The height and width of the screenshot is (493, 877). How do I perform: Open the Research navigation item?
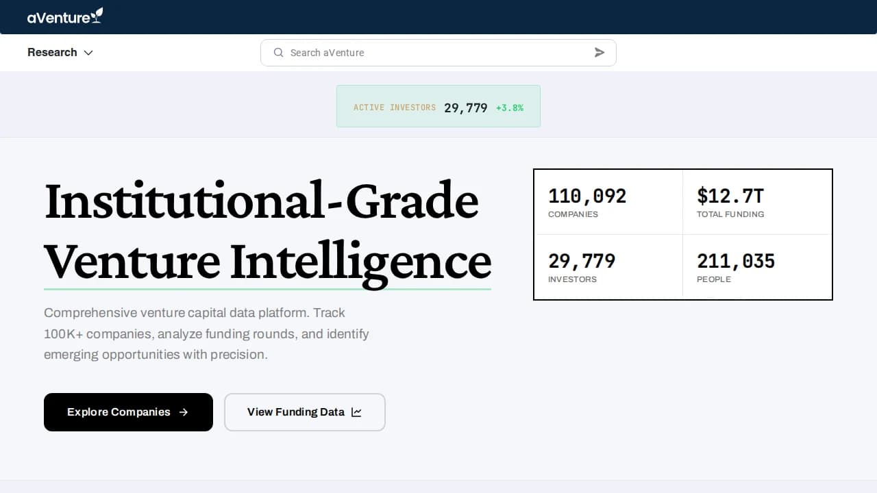point(52,52)
